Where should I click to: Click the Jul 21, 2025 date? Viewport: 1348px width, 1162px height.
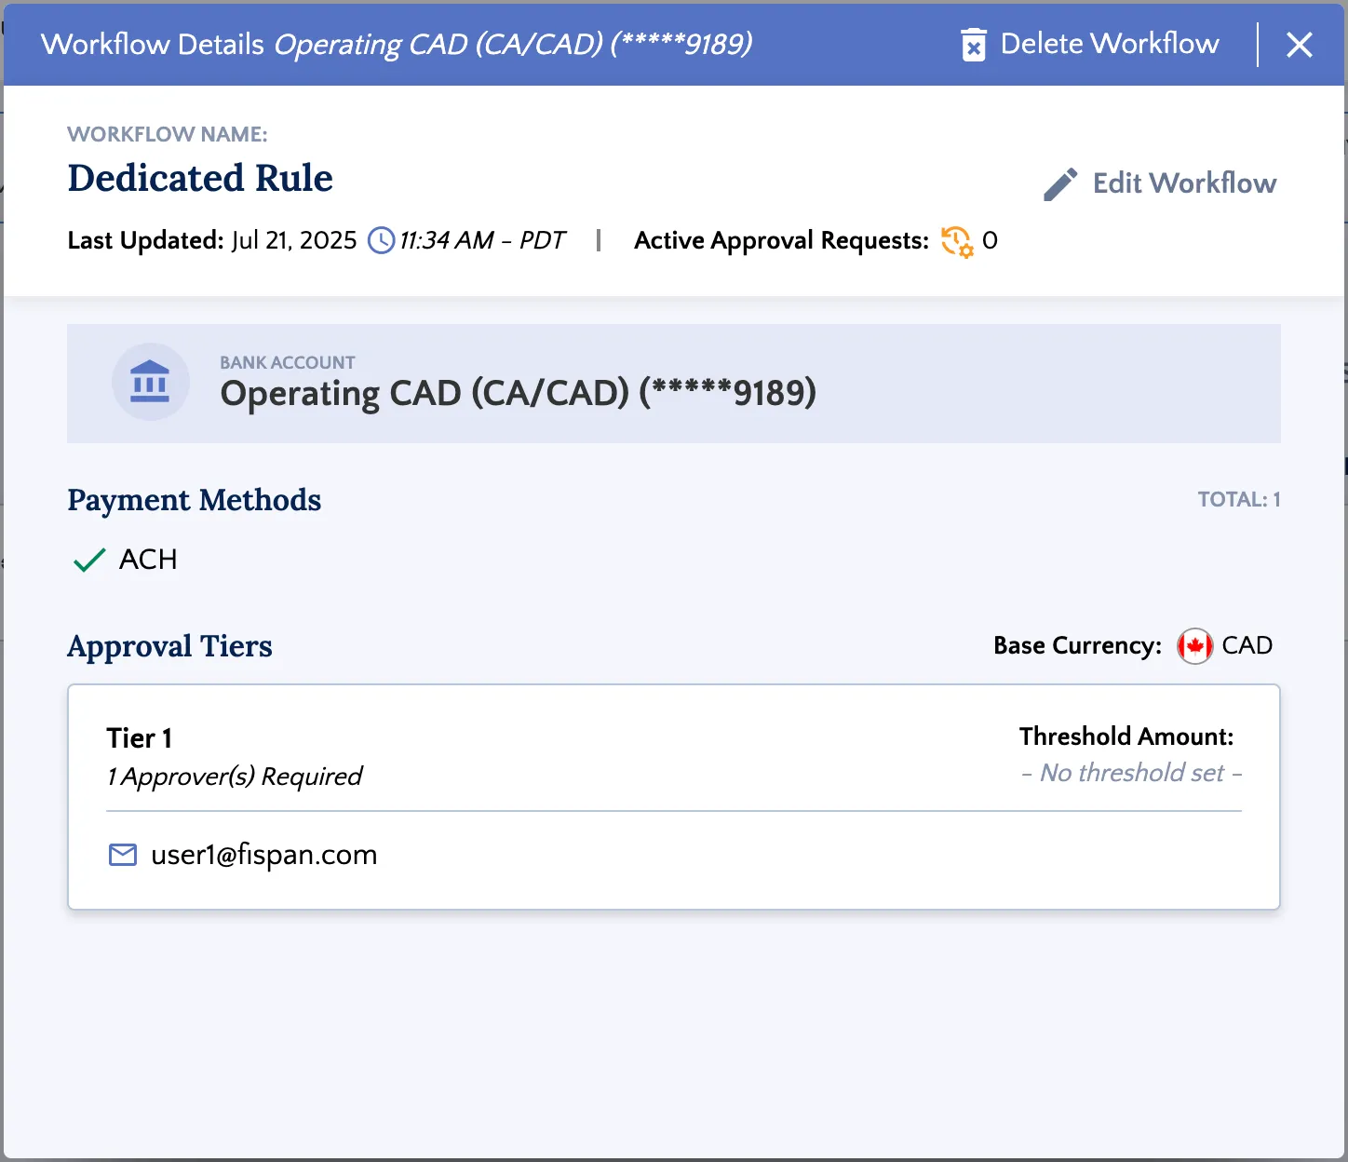pyautogui.click(x=294, y=240)
